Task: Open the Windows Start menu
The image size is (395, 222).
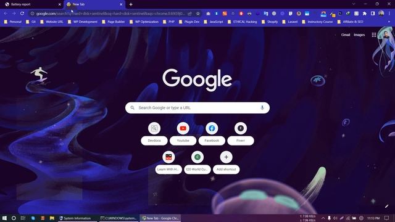Action: click(4, 218)
